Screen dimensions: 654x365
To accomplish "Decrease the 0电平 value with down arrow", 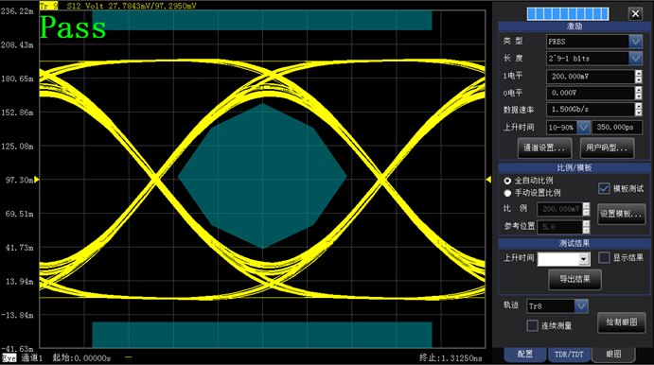I will coord(639,96).
